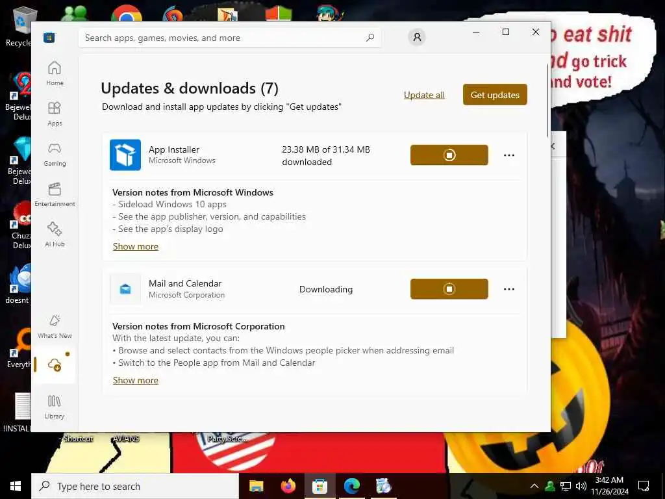Open more options for App Installer
This screenshot has height=499, width=665.
509,155
